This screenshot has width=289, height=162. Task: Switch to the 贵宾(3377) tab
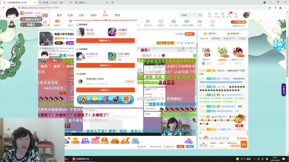[x=229, y=38]
